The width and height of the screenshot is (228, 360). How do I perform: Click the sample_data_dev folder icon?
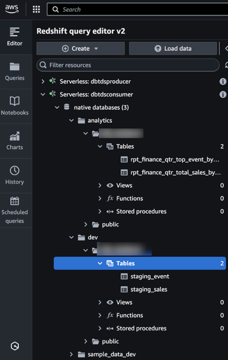[x=81, y=354]
